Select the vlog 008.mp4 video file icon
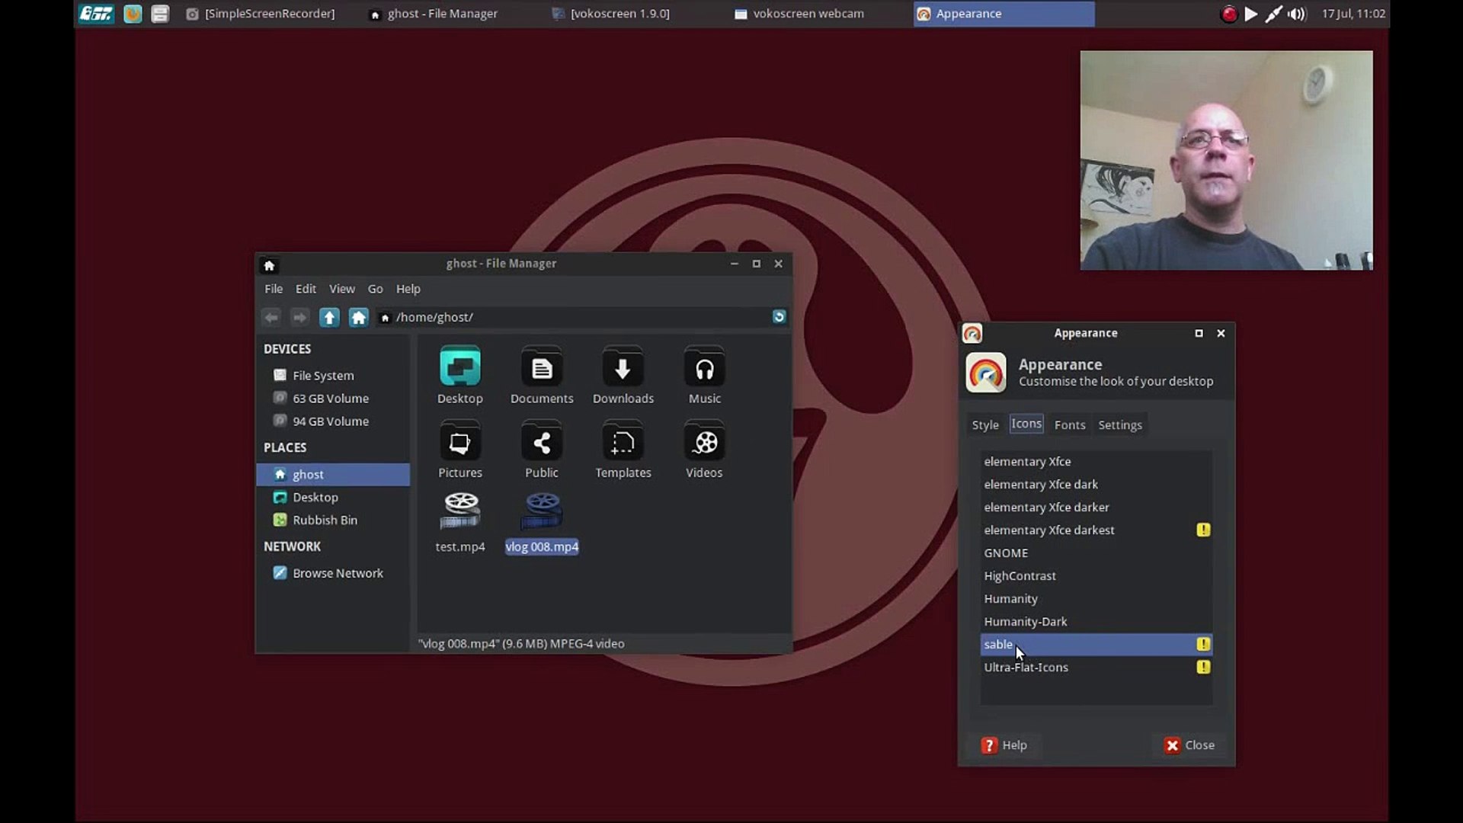 (542, 511)
